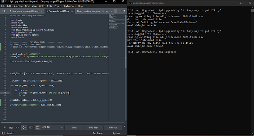Click the minimap in the editor
Screen dimensions: 254x136
coord(116,21)
